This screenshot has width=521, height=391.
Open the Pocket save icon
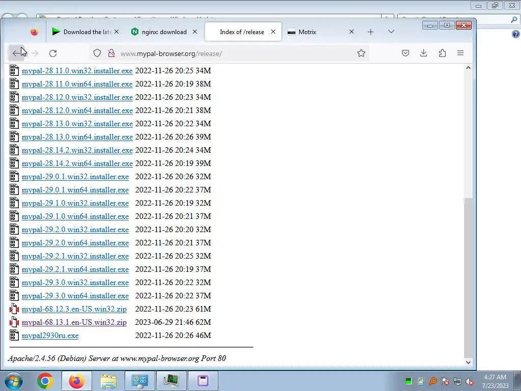(406, 53)
